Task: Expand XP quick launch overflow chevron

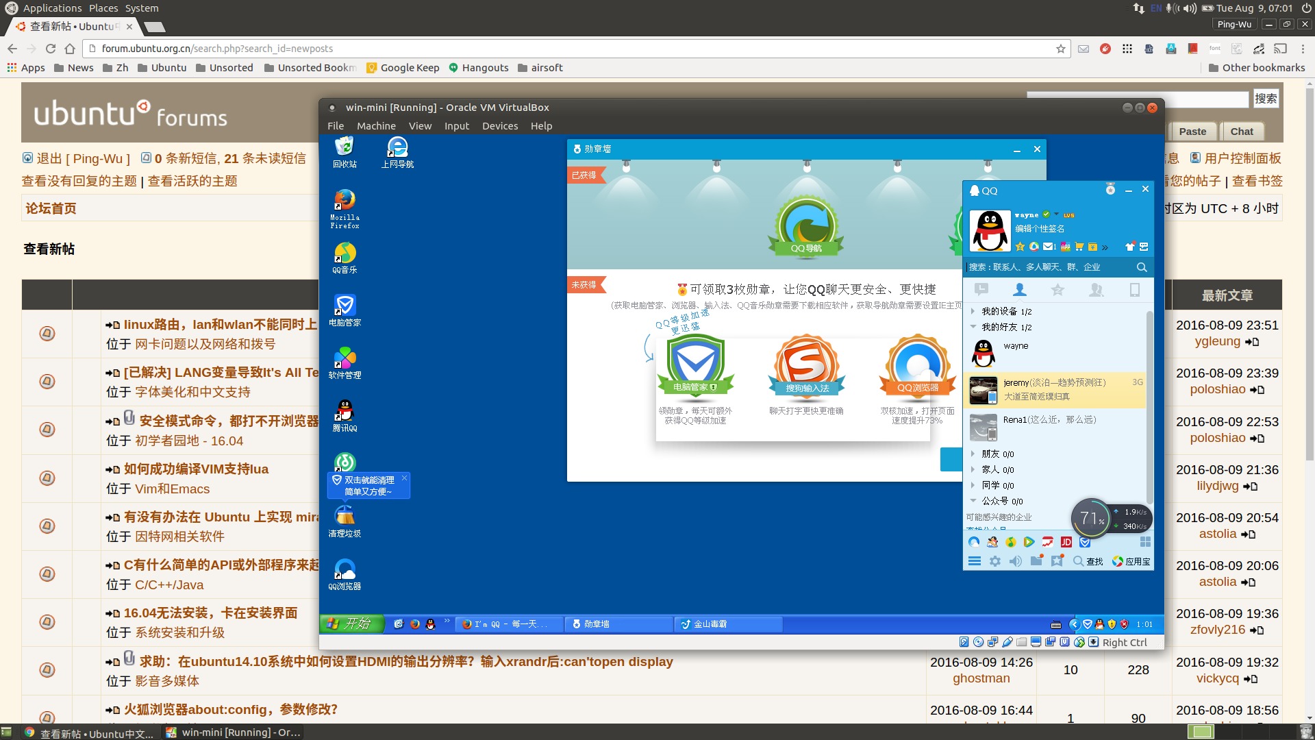Action: (447, 621)
